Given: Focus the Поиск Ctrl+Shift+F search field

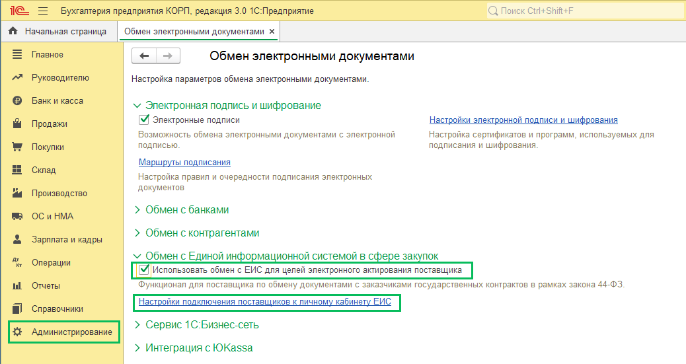Looking at the screenshot, I should [586, 11].
